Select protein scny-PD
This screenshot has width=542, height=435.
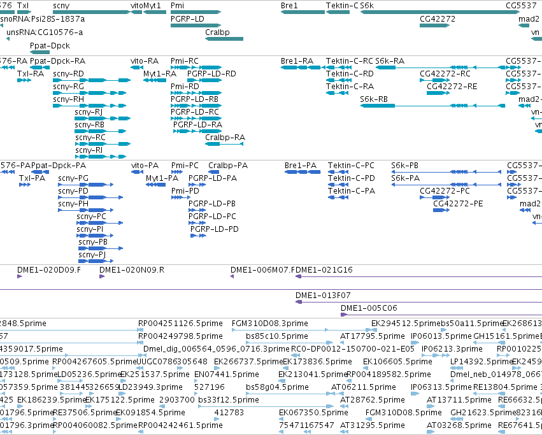(x=90, y=197)
